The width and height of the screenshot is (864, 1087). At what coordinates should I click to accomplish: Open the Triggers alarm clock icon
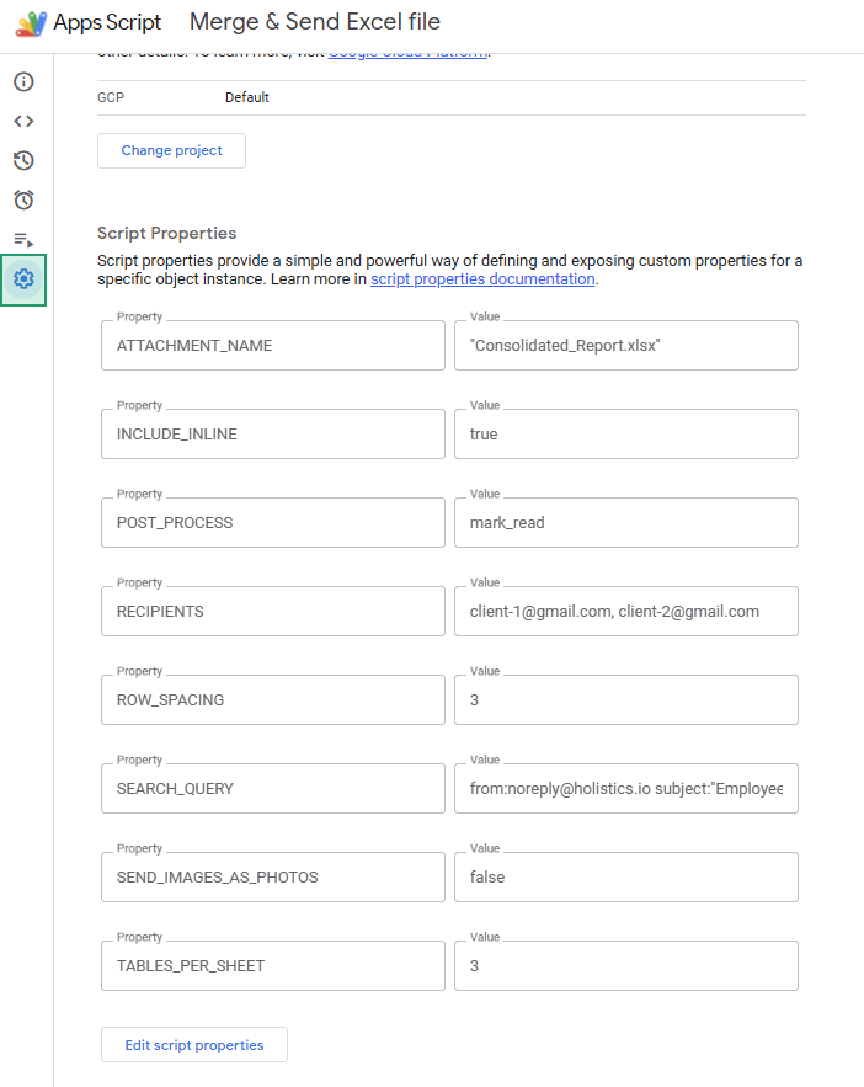[x=23, y=200]
